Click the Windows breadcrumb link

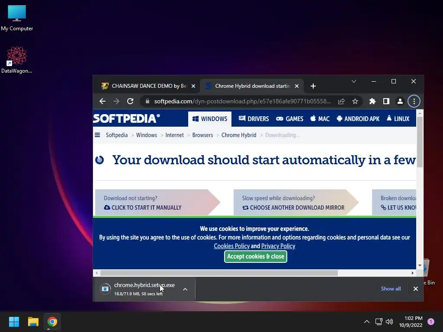146,135
